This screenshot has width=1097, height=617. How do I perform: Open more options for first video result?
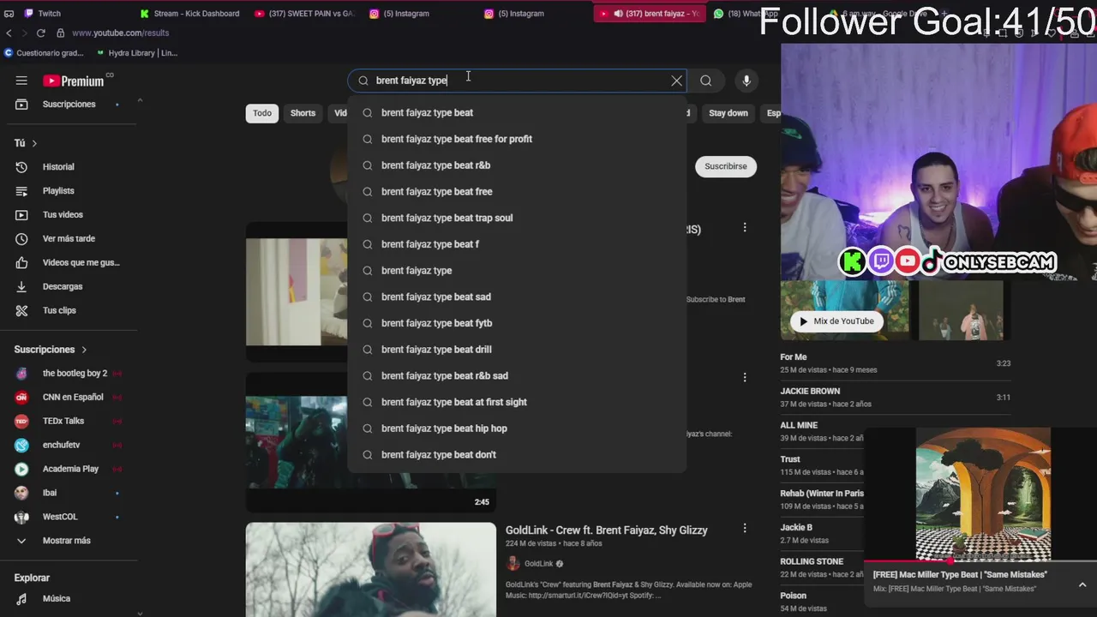click(745, 228)
